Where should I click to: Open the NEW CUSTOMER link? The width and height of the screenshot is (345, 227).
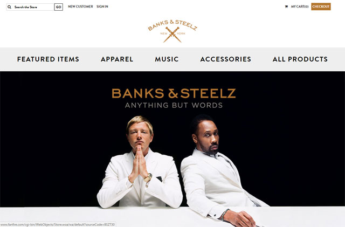(x=80, y=6)
